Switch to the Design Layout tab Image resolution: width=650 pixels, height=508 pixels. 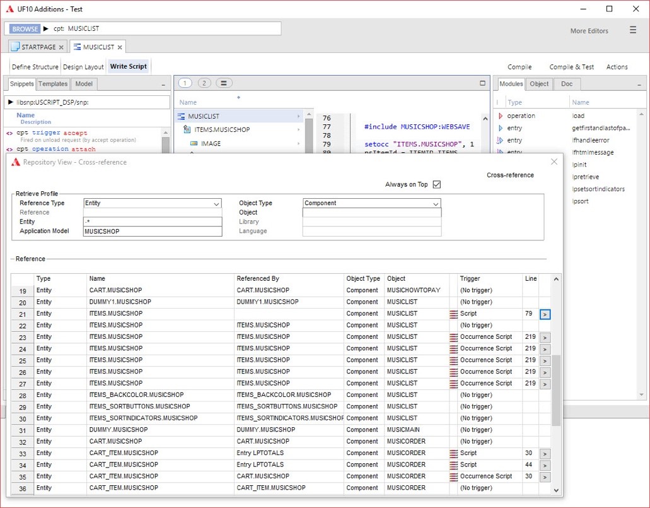pos(83,66)
